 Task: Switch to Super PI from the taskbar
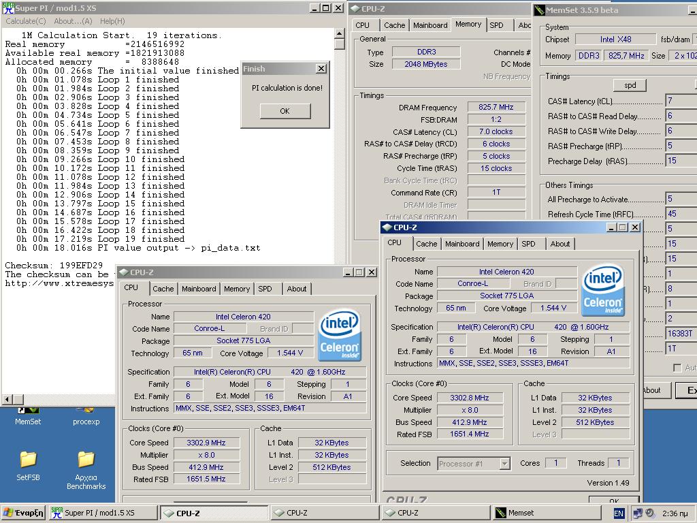pos(102,513)
